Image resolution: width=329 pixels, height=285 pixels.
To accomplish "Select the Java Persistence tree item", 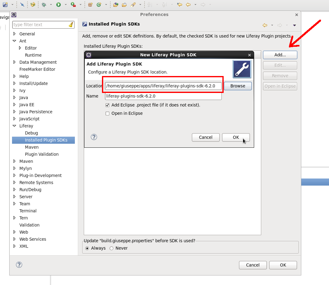I will pyautogui.click(x=36, y=112).
